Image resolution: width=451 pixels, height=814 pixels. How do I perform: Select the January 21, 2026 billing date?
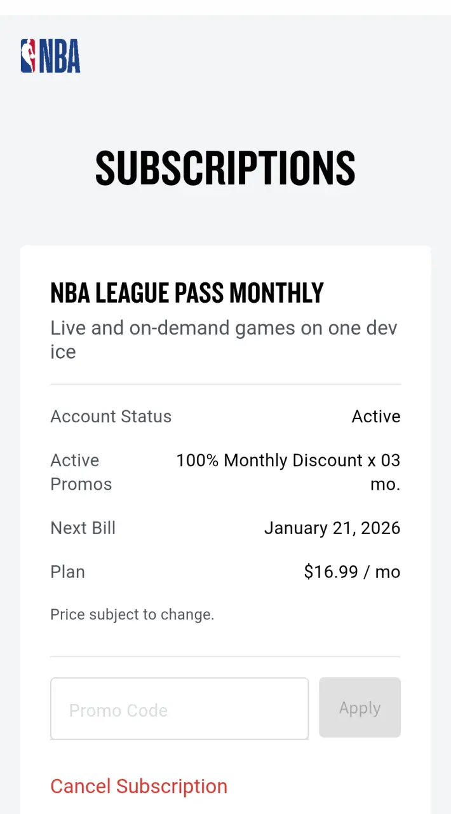tap(332, 528)
